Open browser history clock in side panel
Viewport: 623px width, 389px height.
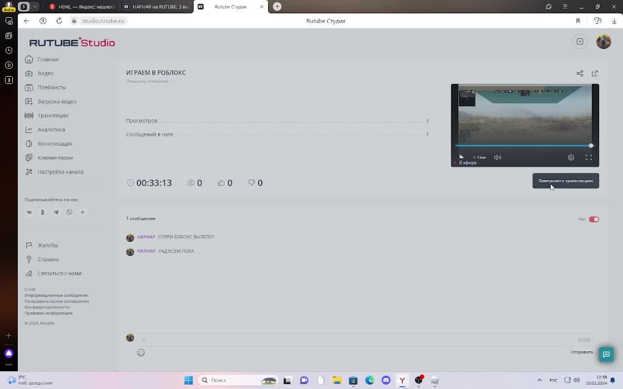tap(9, 51)
